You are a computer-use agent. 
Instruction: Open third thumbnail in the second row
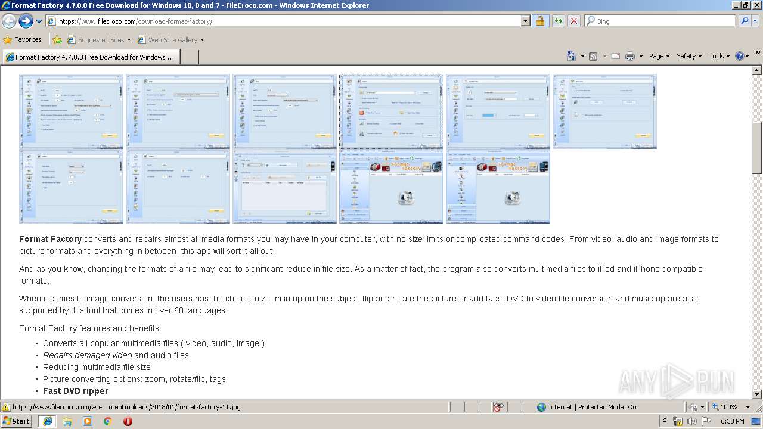(284, 186)
